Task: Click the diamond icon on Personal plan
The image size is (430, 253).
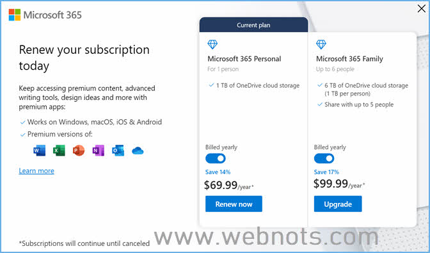Action: pos(212,44)
